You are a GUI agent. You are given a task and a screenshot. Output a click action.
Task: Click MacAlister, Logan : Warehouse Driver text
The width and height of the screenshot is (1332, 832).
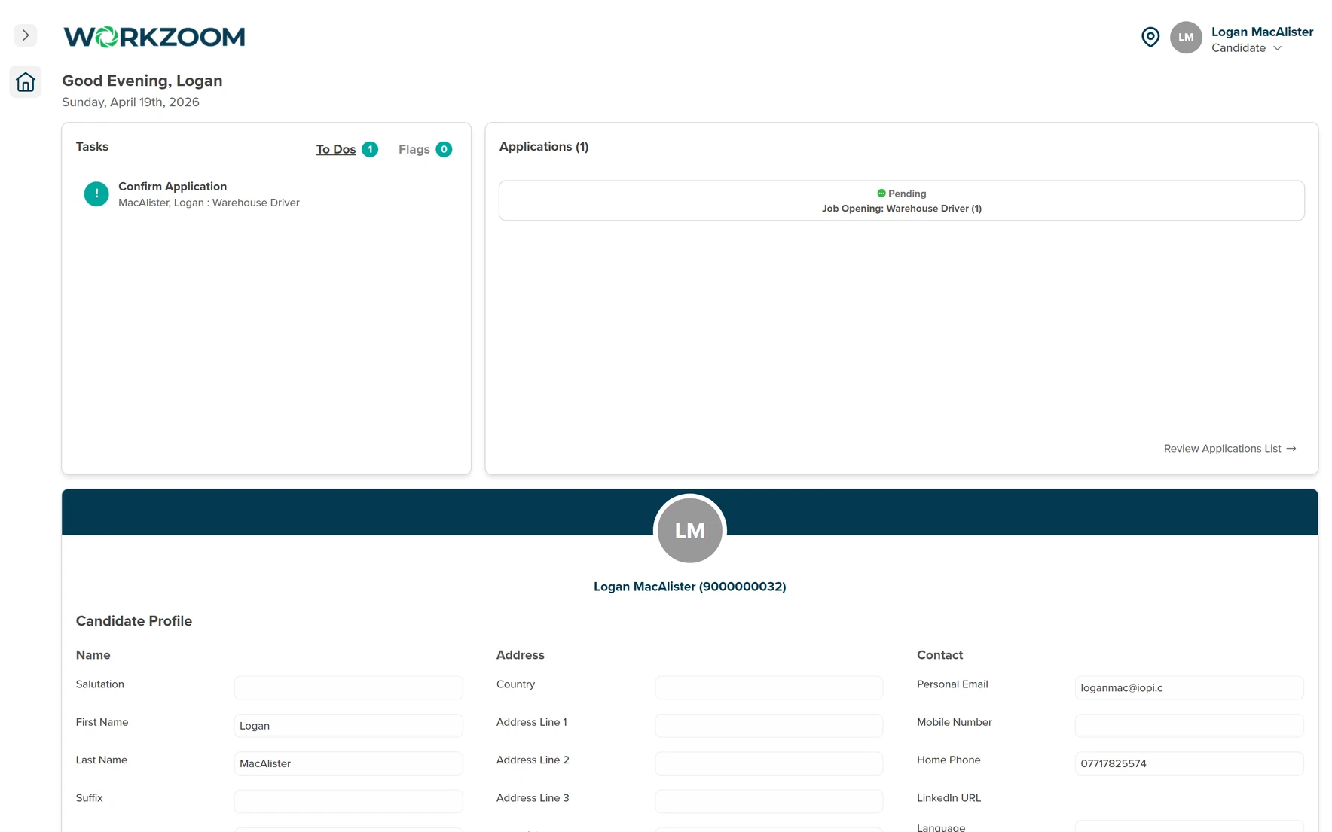pyautogui.click(x=209, y=203)
